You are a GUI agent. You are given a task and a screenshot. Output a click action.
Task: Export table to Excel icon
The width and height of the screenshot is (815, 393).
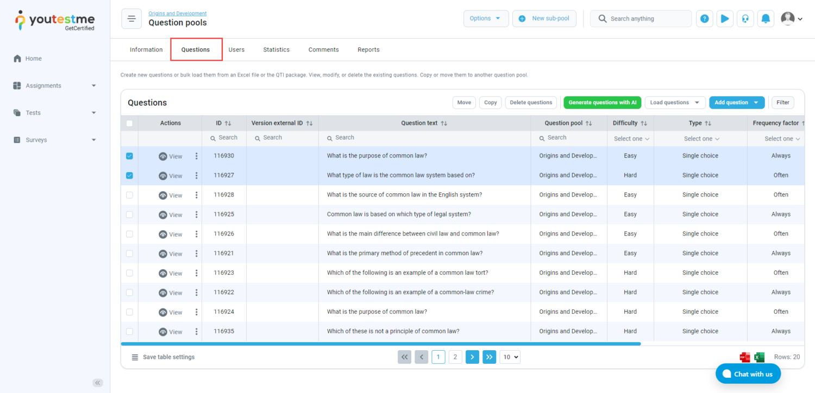(760, 357)
